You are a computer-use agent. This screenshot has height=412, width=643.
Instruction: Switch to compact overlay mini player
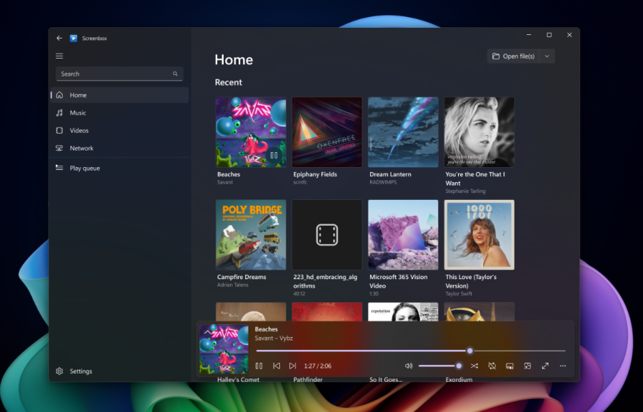(527, 366)
